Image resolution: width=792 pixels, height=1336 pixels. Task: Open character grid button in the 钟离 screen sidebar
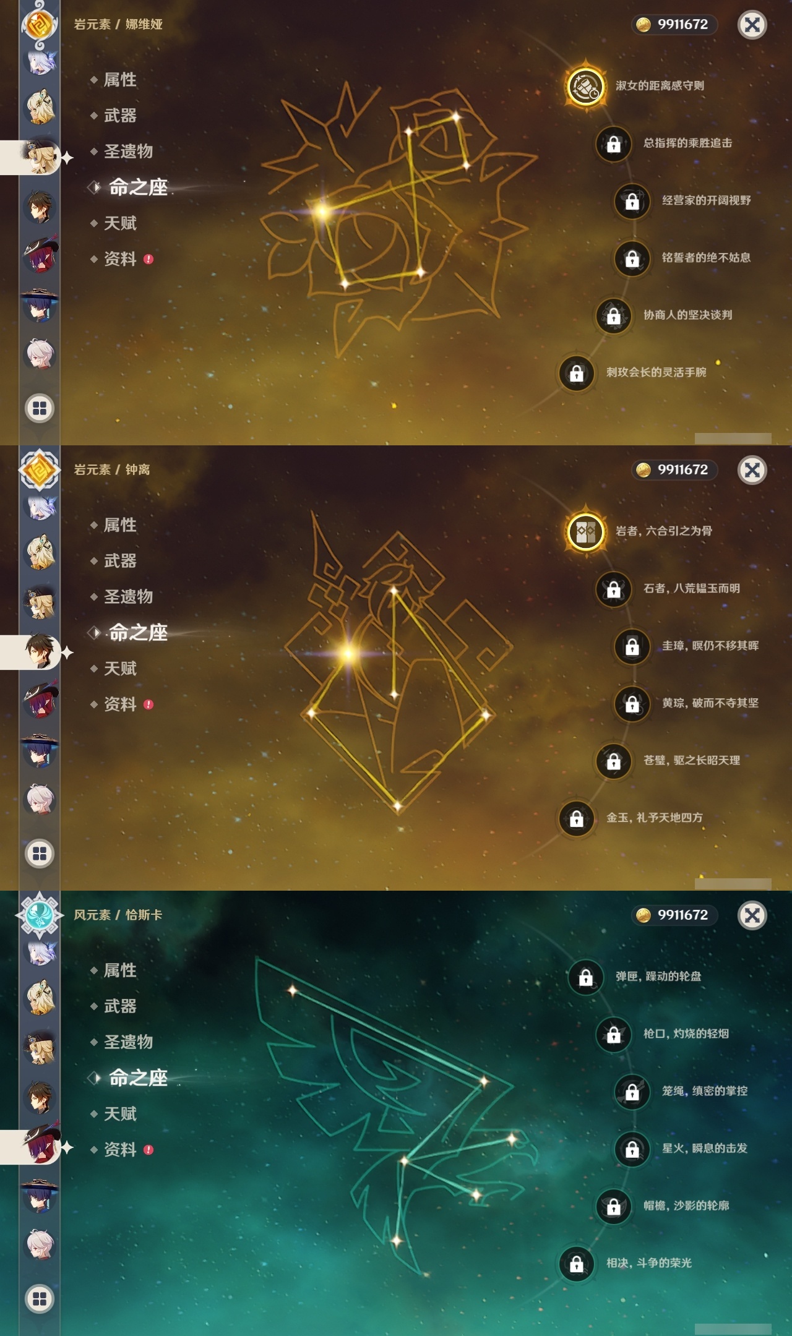click(40, 854)
